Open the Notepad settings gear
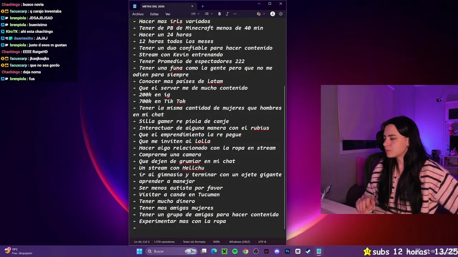This screenshot has width=458, height=257. pos(281,14)
